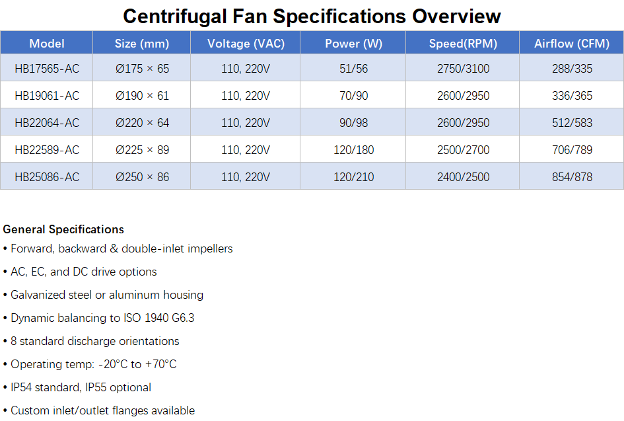Screen dimensions: 624x421
Task: Select the 2750/3100 speed value
Action: click(463, 68)
